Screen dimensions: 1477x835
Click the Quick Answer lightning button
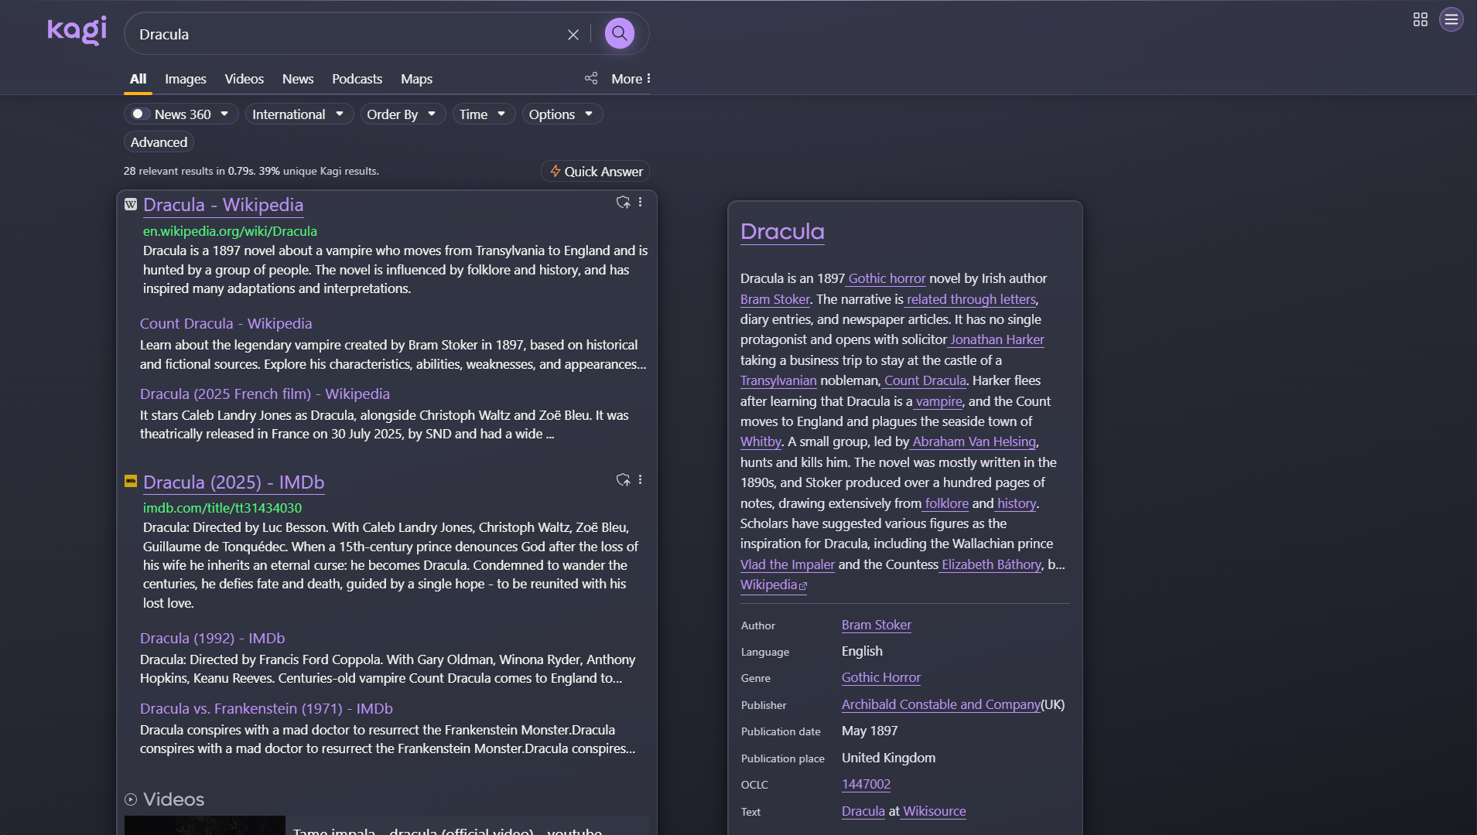[x=595, y=172]
